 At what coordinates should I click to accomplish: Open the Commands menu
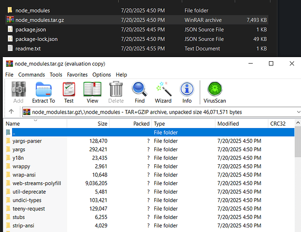[32, 75]
